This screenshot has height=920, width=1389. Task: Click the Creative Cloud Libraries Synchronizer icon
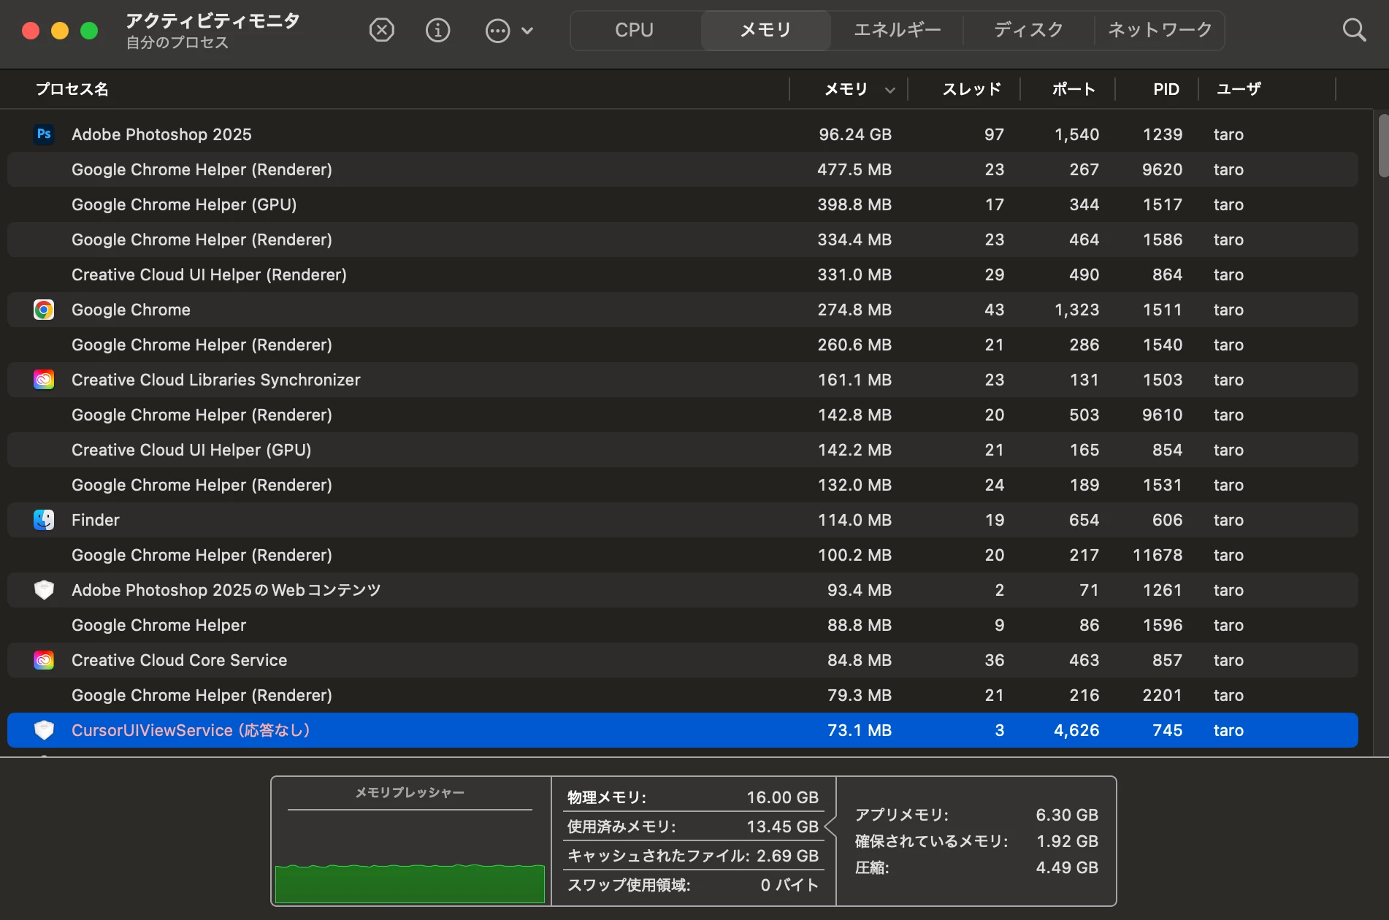(x=44, y=380)
